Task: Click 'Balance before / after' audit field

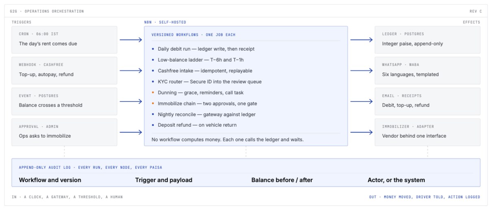Action: [282, 180]
